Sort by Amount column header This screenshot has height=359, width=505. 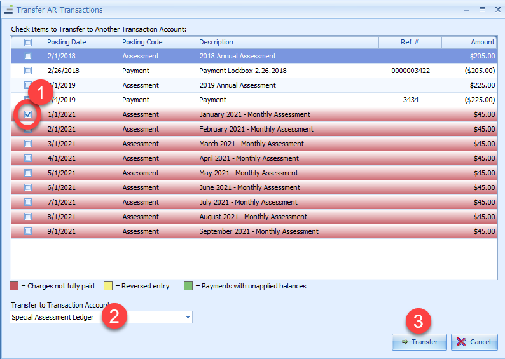coord(469,43)
